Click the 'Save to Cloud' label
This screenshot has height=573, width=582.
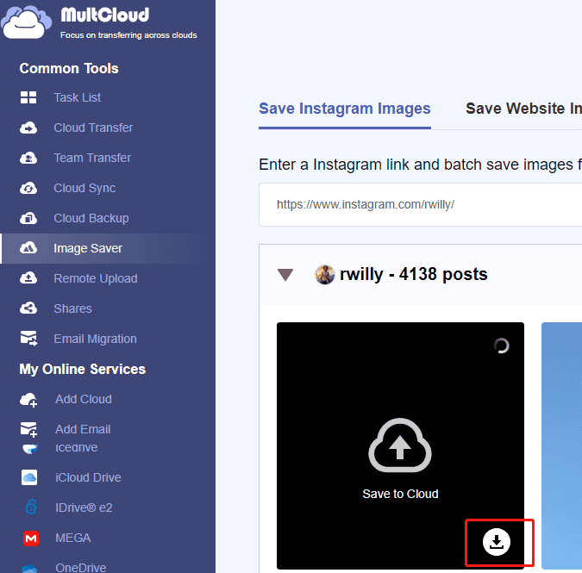[x=400, y=494]
